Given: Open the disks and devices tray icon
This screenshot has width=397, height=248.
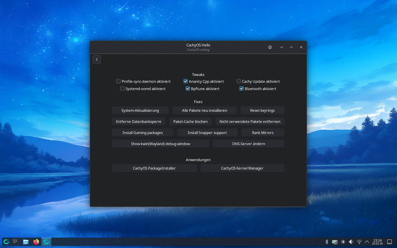Looking at the screenshot, I should tap(335, 242).
